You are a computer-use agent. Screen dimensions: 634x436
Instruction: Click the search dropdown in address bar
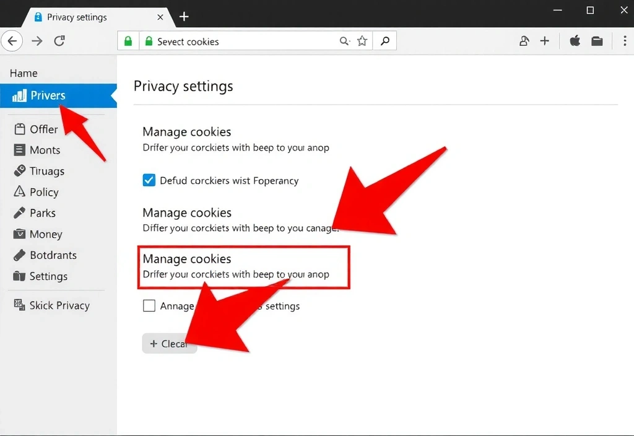[345, 41]
